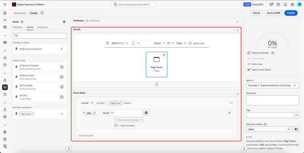The image size is (304, 153).
Task: Click the URL value input box
Action: [128, 113]
